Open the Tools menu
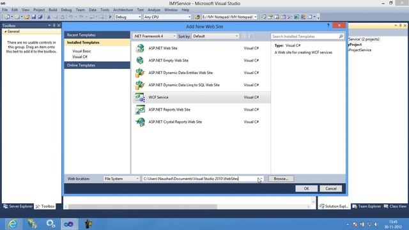 pos(105,10)
